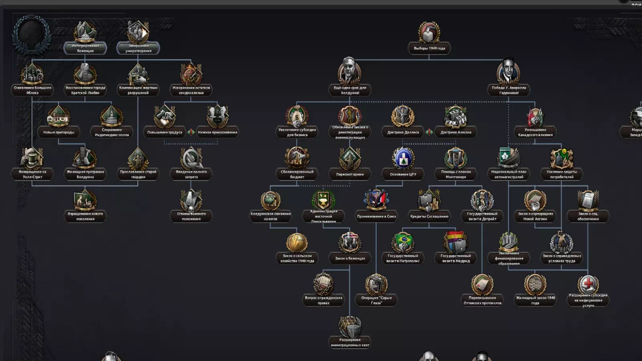Click the 'Основание ЦРУ' focus emblem
642x361 pixels.
403,158
